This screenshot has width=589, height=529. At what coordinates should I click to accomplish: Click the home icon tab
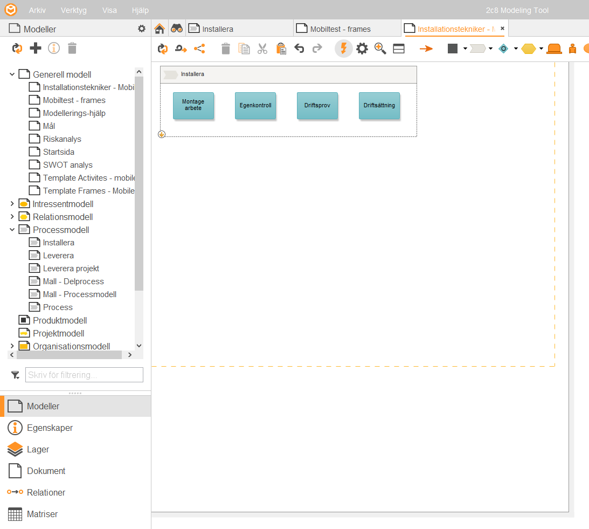click(159, 29)
